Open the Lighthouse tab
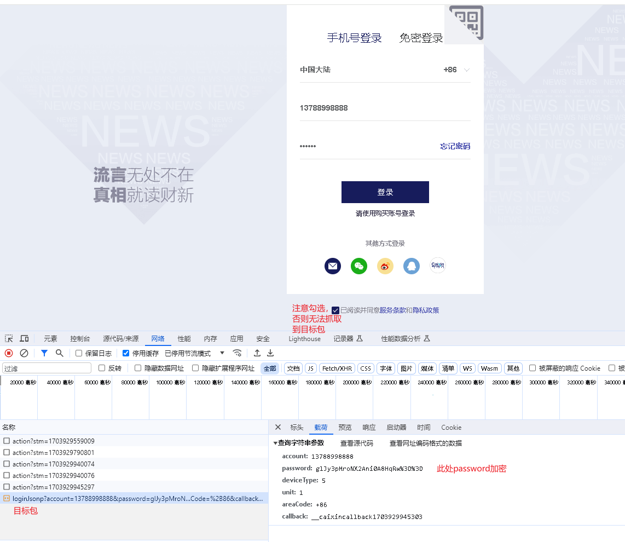This screenshot has height=542, width=625. [304, 338]
